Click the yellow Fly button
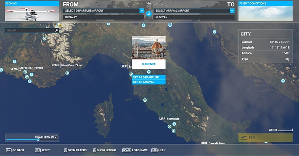This screenshot has width=299, height=156. 266,138
